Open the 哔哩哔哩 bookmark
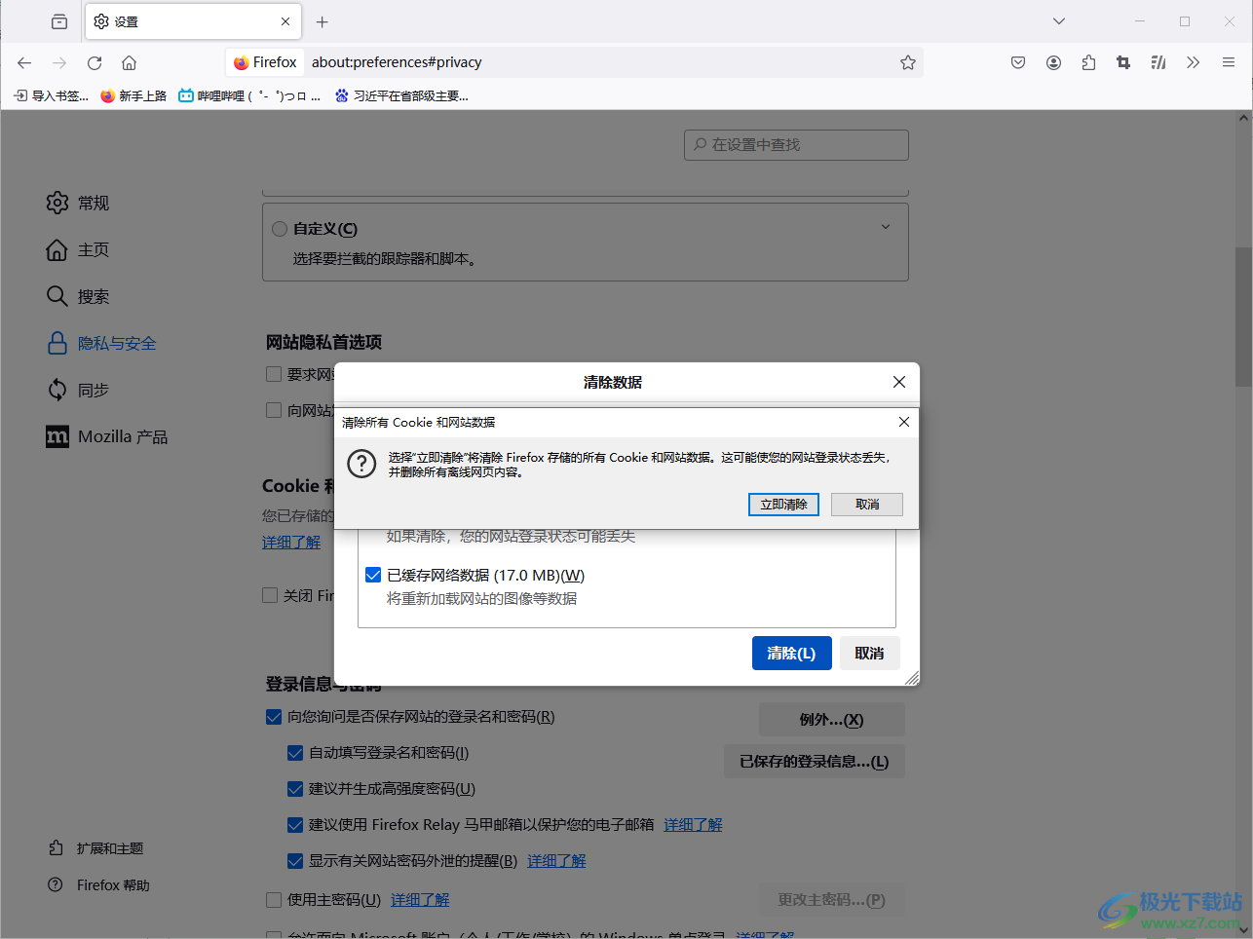Screen dimensions: 1253x939 [x=249, y=95]
